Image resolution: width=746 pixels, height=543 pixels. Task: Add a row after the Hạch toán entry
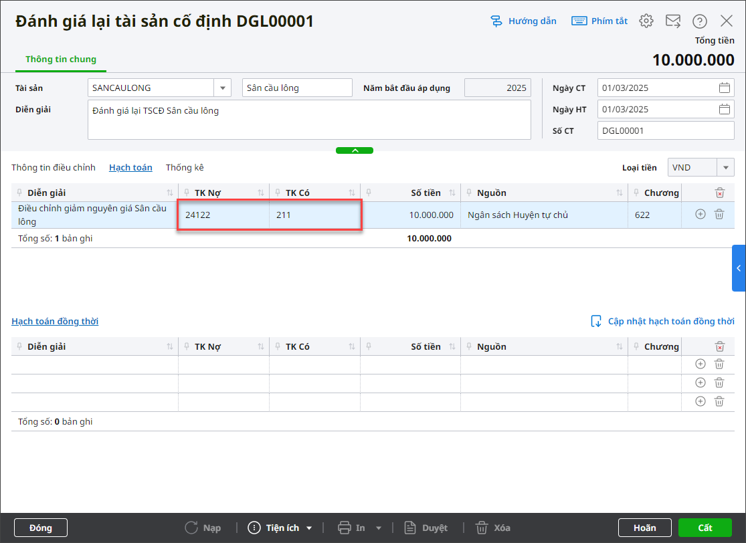(701, 215)
